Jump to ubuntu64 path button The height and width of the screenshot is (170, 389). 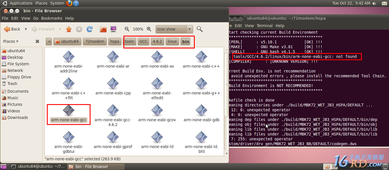pos(67,41)
